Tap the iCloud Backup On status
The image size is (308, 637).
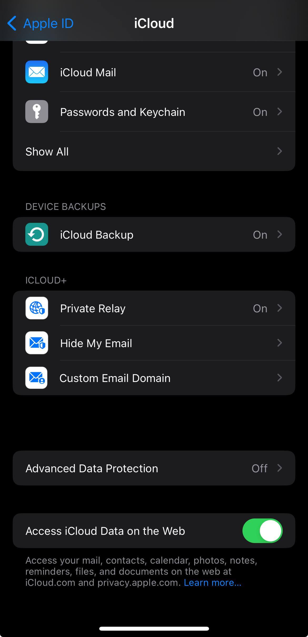pyautogui.click(x=260, y=235)
